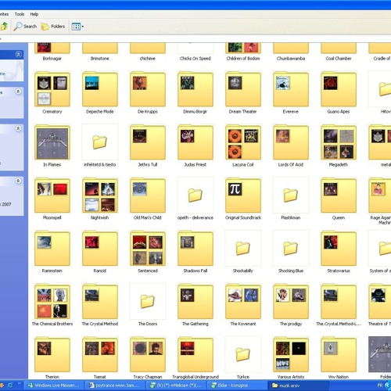Open the Depeche Mode folder
This screenshot has width=391, height=391.
tap(100, 89)
